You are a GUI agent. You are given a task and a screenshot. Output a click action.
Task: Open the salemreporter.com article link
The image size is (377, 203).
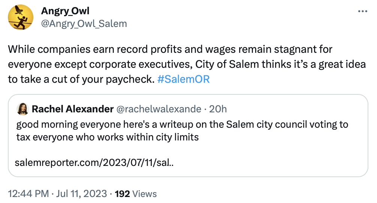94,163
